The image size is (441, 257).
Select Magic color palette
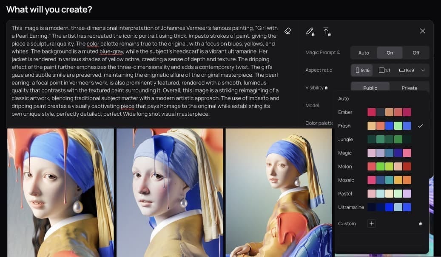pos(381,153)
